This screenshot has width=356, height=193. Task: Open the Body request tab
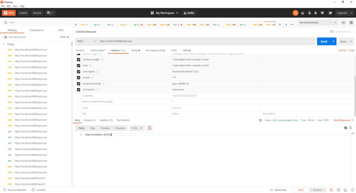[136, 50]
